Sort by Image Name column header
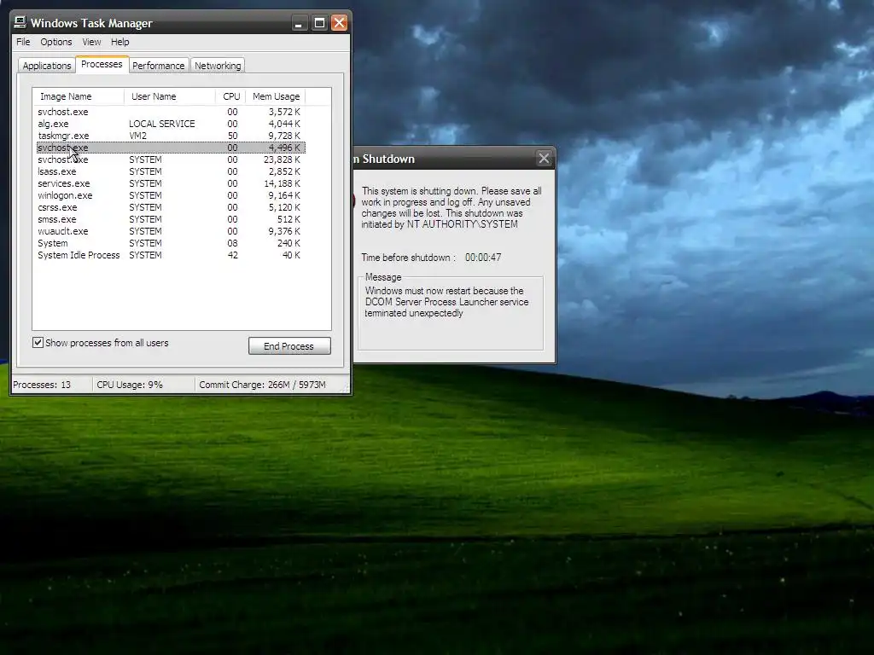 point(78,96)
